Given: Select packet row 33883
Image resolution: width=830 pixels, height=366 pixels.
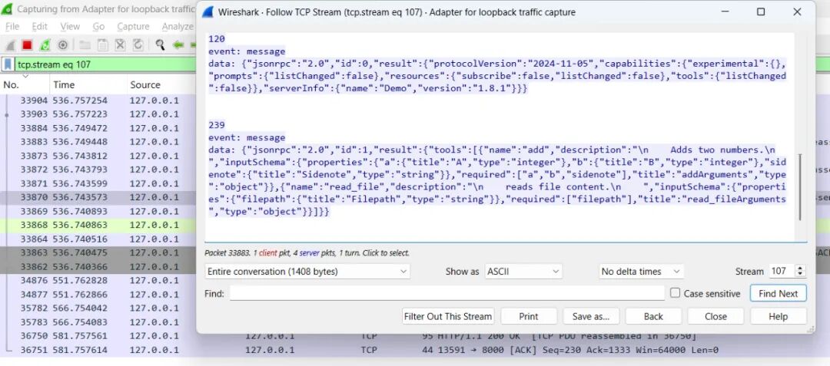Looking at the screenshot, I should (x=98, y=141).
